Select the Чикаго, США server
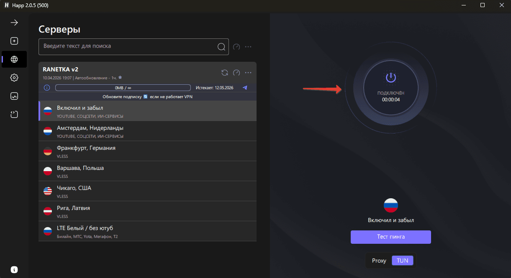Screen dimensions: 511x278 pos(147,191)
